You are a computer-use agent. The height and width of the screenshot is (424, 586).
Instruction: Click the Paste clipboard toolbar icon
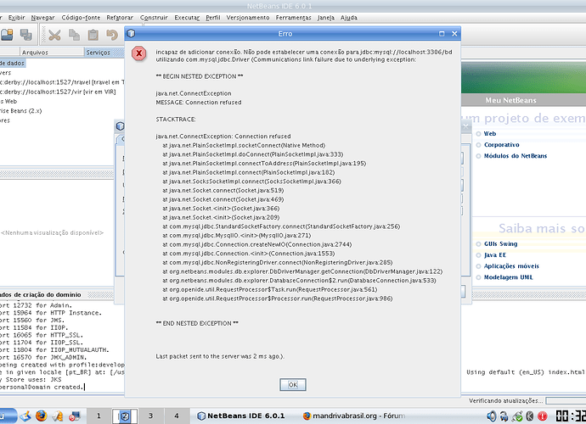93,35
